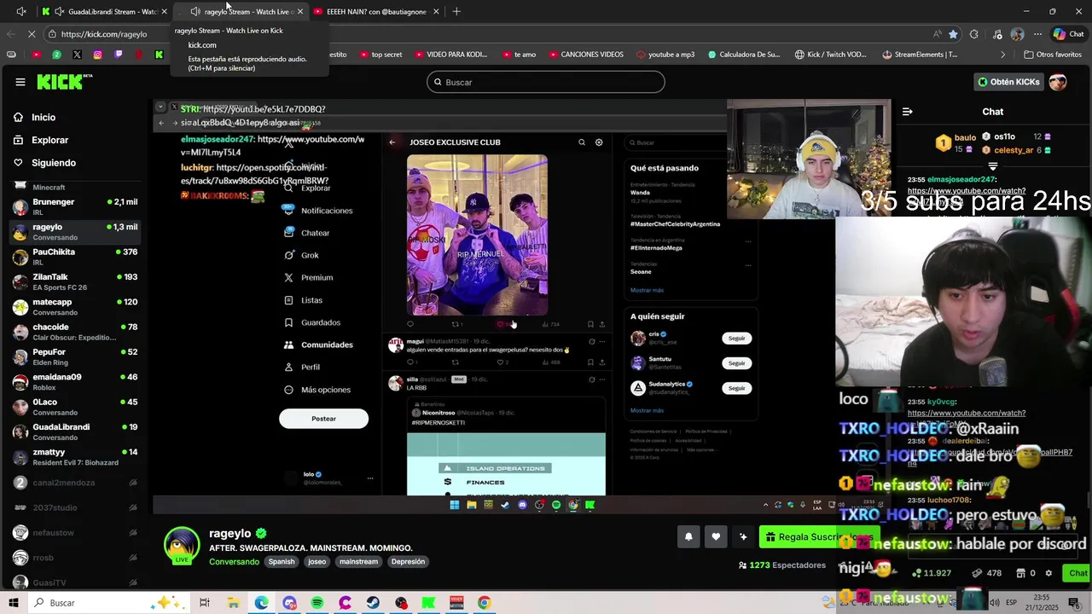Click rageylo streamer avatar with LIVE badge

point(182,547)
